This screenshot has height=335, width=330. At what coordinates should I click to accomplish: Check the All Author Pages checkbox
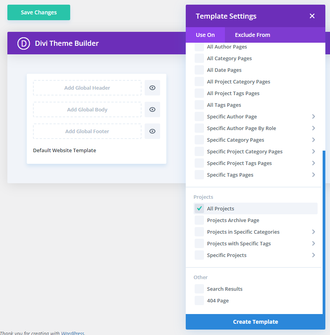click(x=199, y=47)
